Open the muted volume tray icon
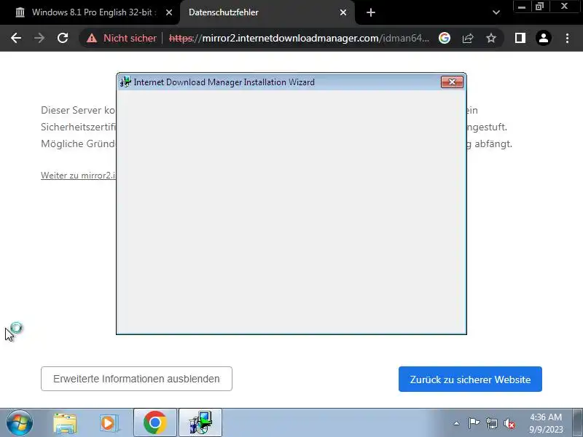 509,423
